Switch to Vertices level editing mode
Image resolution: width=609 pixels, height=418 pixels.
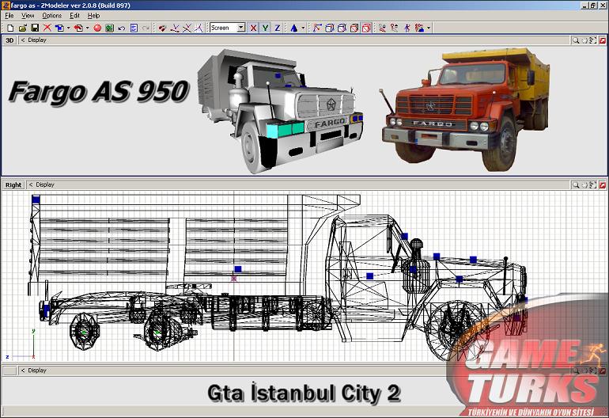pyautogui.click(x=317, y=28)
